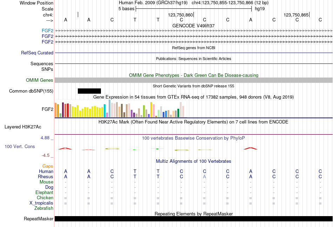The height and width of the screenshot is (227, 333).
Task: Open the GTEx Gene Expression track title
Action: click(193, 97)
